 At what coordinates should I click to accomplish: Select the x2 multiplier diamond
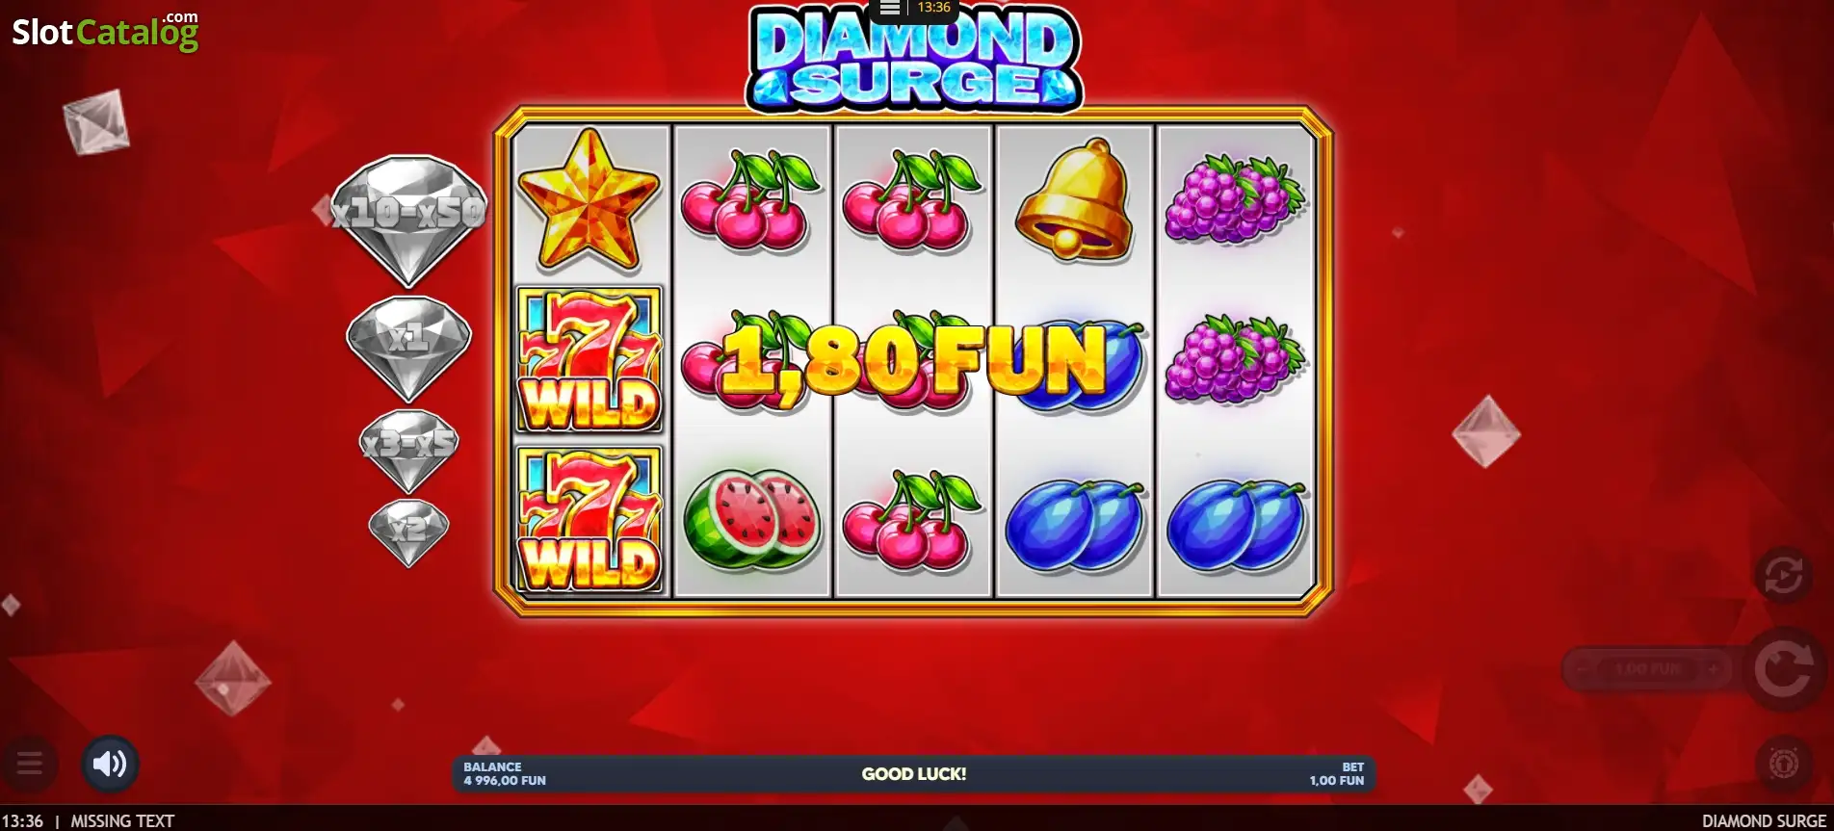pos(408,532)
